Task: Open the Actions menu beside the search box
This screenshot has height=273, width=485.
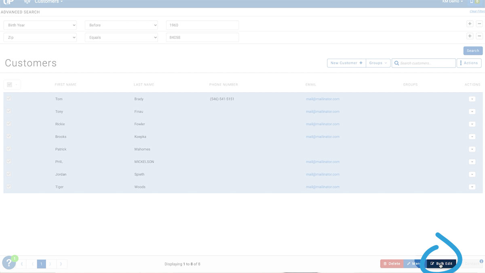Action: click(469, 63)
